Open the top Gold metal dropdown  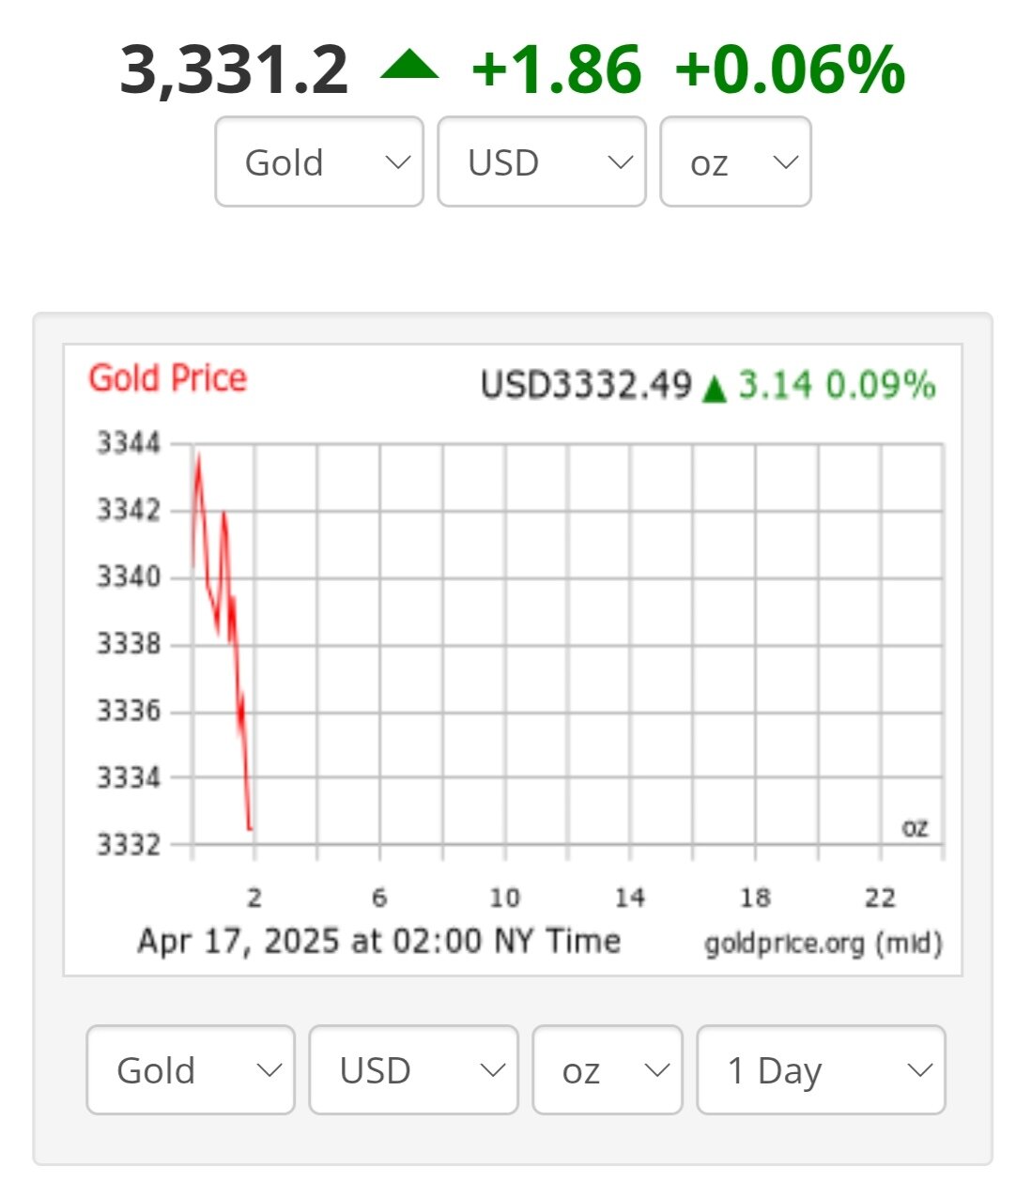coord(319,162)
